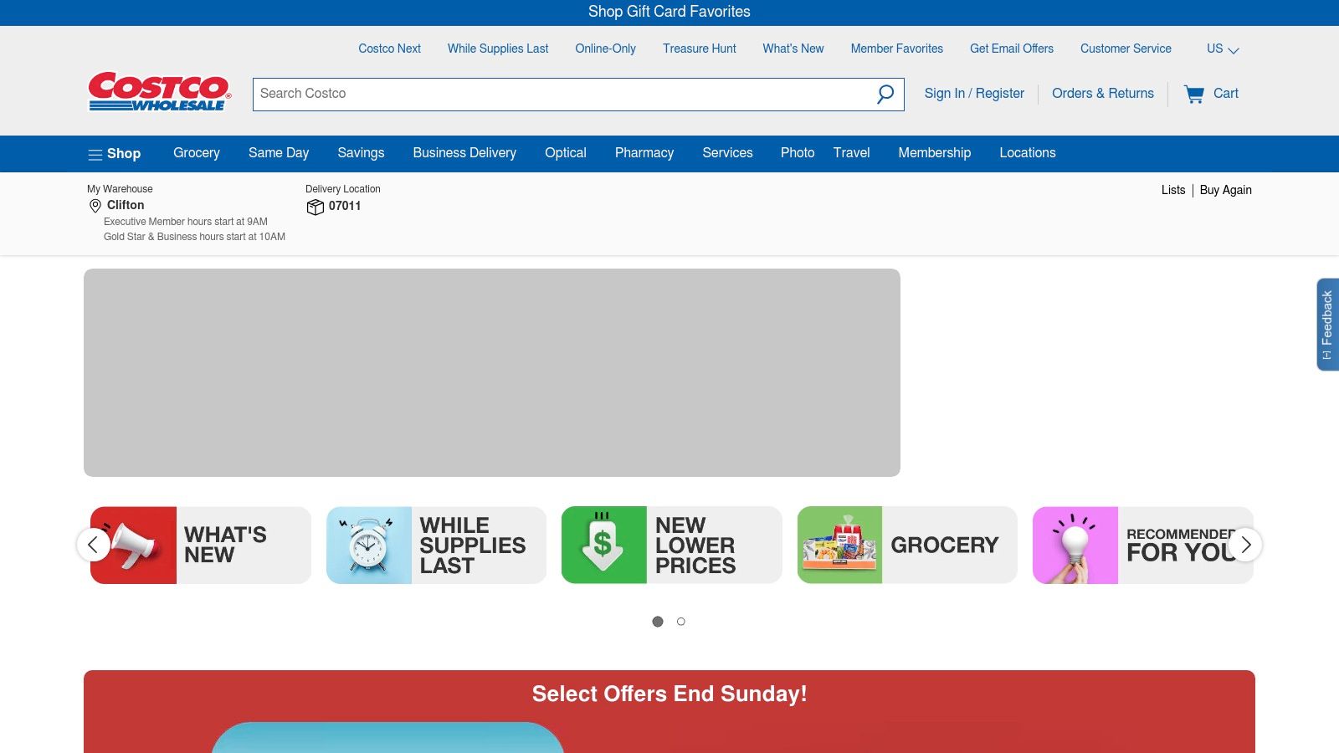
Task: Click the Costco Wholesale logo
Action: 159,91
